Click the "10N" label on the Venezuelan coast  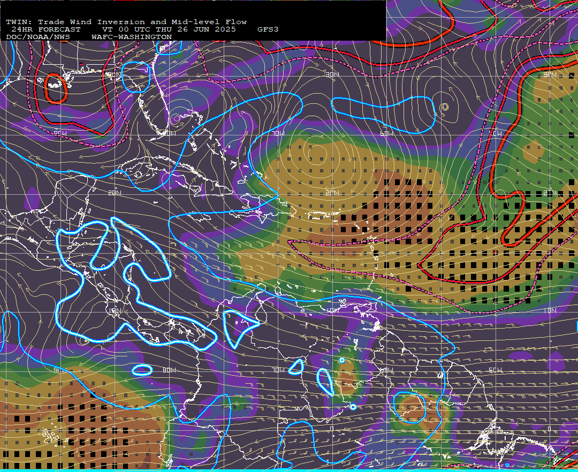coord(333,310)
